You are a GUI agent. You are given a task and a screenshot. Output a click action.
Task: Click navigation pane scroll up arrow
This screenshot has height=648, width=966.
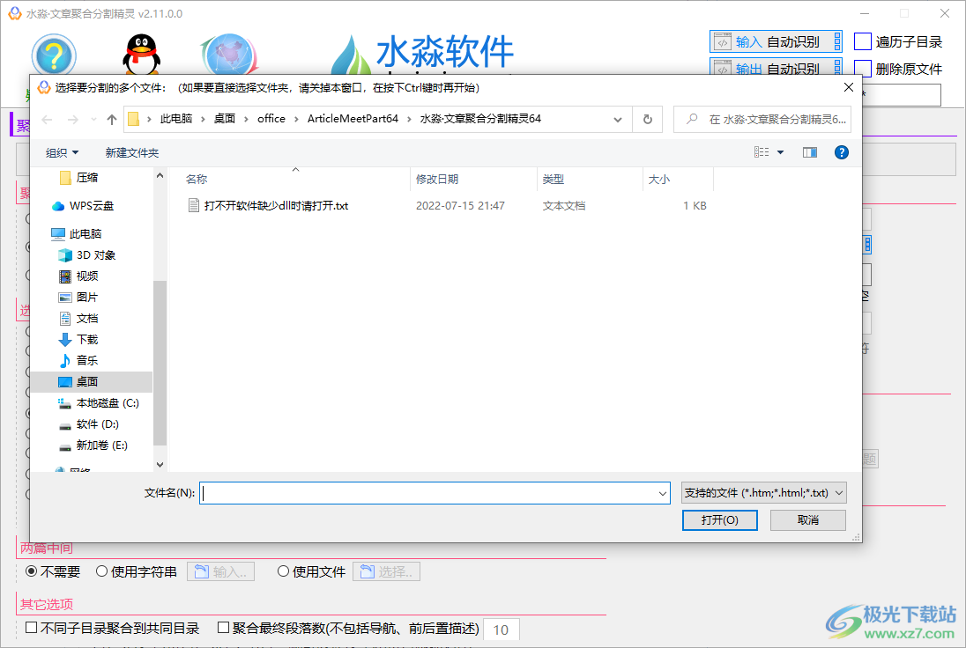click(160, 175)
